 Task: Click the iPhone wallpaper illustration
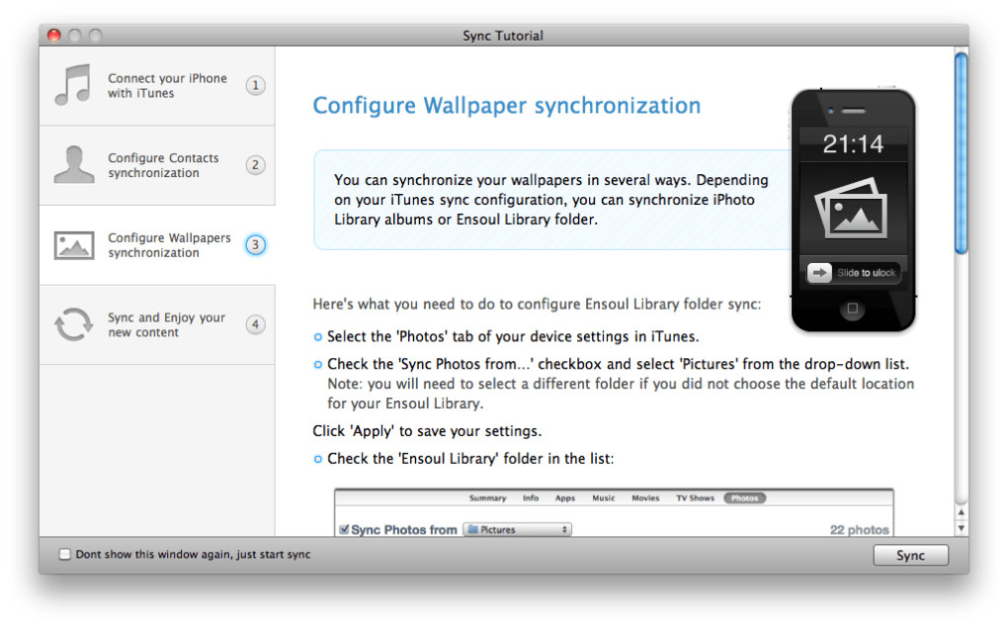853,210
